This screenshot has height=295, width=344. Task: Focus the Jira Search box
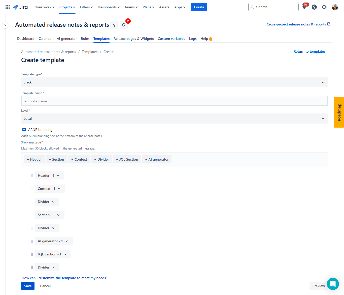pyautogui.click(x=273, y=7)
